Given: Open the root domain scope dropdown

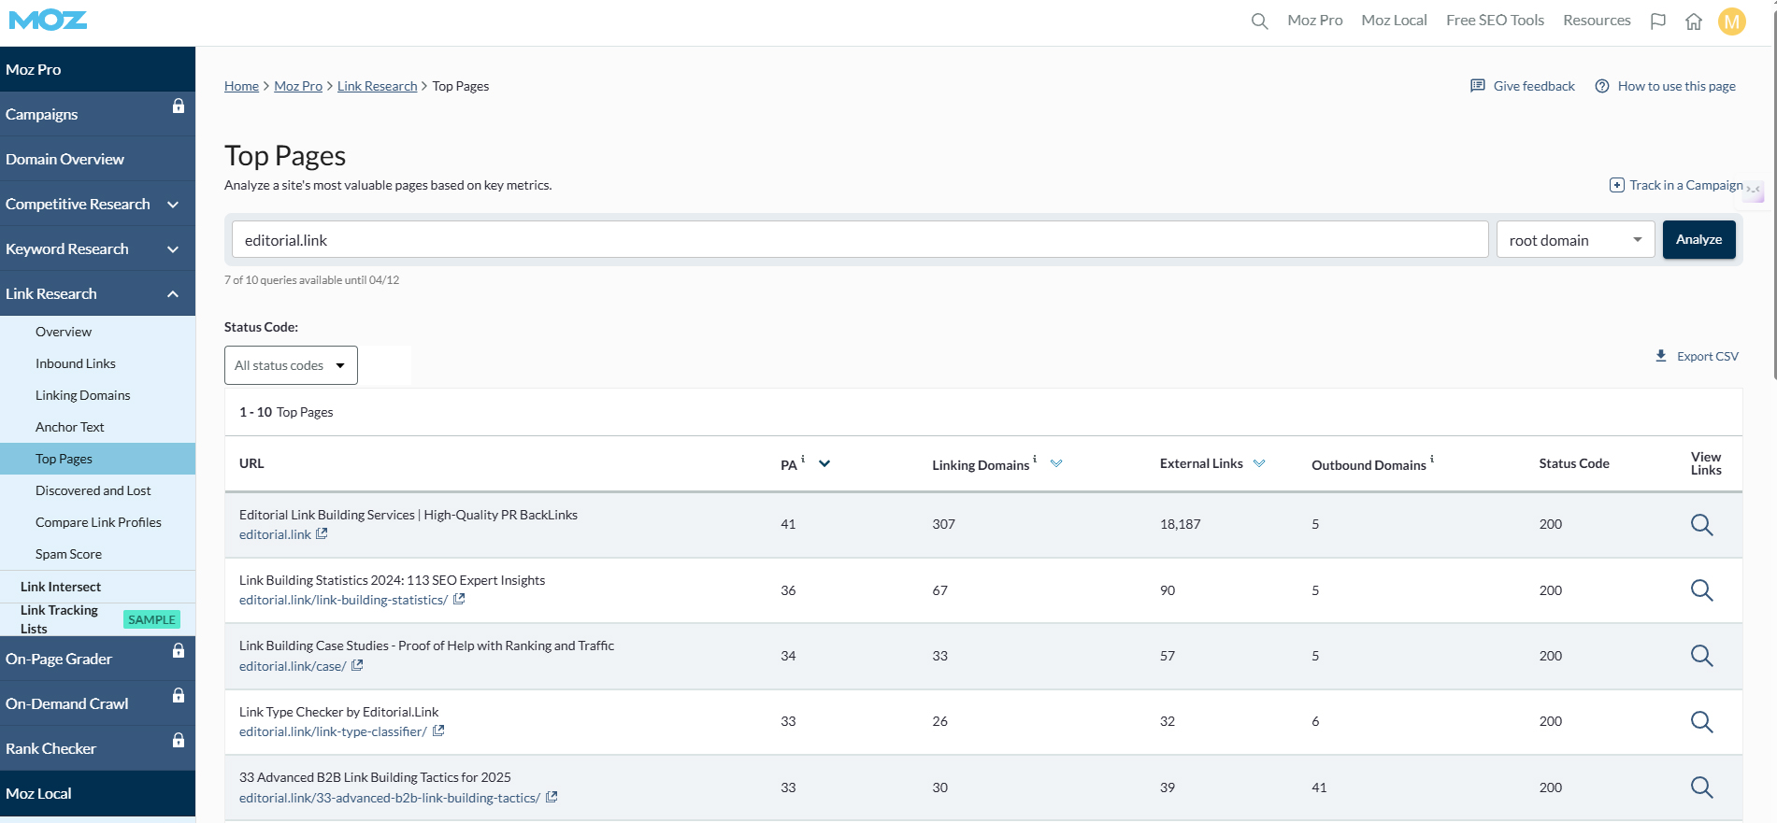Looking at the screenshot, I should click(x=1575, y=240).
